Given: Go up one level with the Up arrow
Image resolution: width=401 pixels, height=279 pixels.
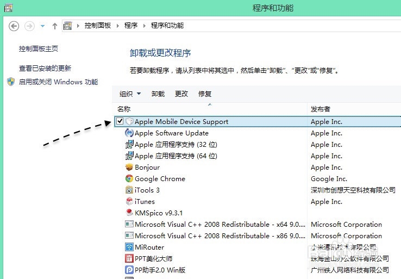Looking at the screenshot, I should tap(55, 26).
